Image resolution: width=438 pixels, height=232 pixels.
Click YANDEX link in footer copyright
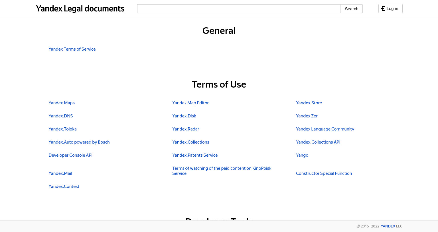[388, 226]
